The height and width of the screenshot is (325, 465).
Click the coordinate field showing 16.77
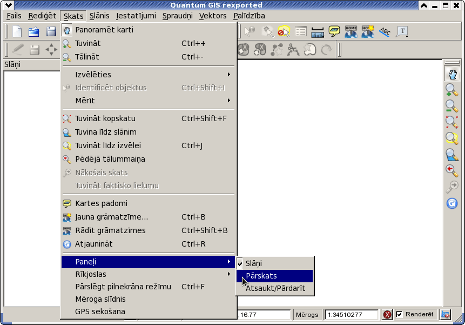click(264, 315)
